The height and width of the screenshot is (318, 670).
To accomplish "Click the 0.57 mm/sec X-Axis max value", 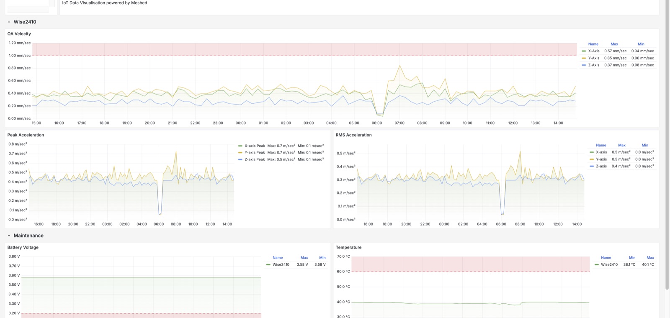I will point(615,51).
